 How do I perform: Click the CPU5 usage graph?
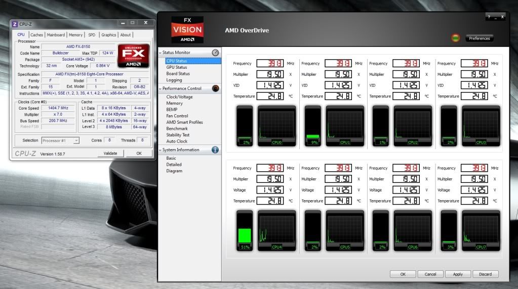345,231
